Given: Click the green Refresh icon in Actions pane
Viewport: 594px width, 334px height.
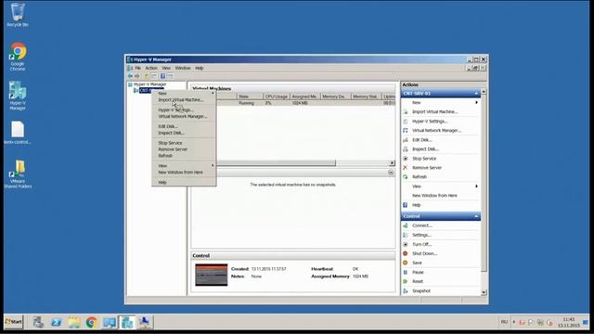Looking at the screenshot, I should (406, 177).
